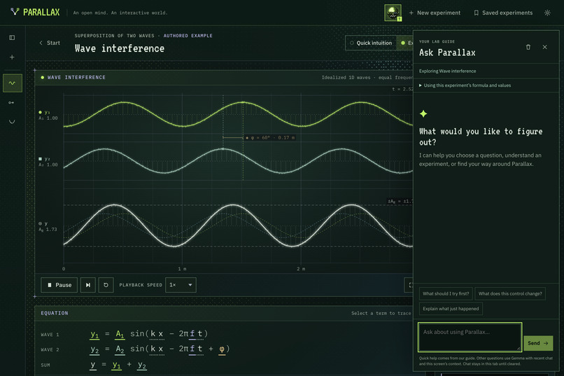The height and width of the screenshot is (376, 564).
Task: Open the Ask Parallax avatar icon
Action: coord(393,13)
